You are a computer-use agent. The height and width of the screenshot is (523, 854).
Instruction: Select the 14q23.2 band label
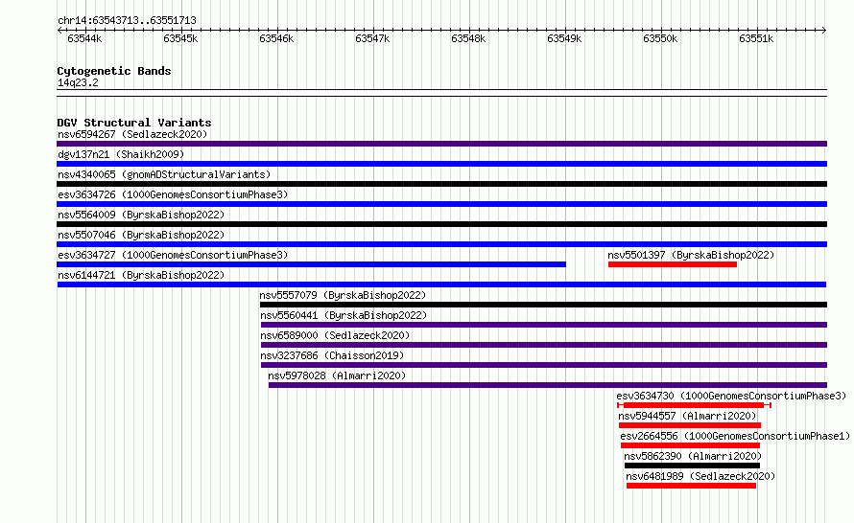coord(78,82)
